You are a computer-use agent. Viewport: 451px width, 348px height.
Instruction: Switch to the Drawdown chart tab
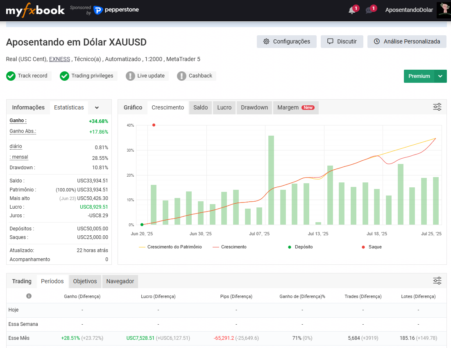[x=254, y=108]
